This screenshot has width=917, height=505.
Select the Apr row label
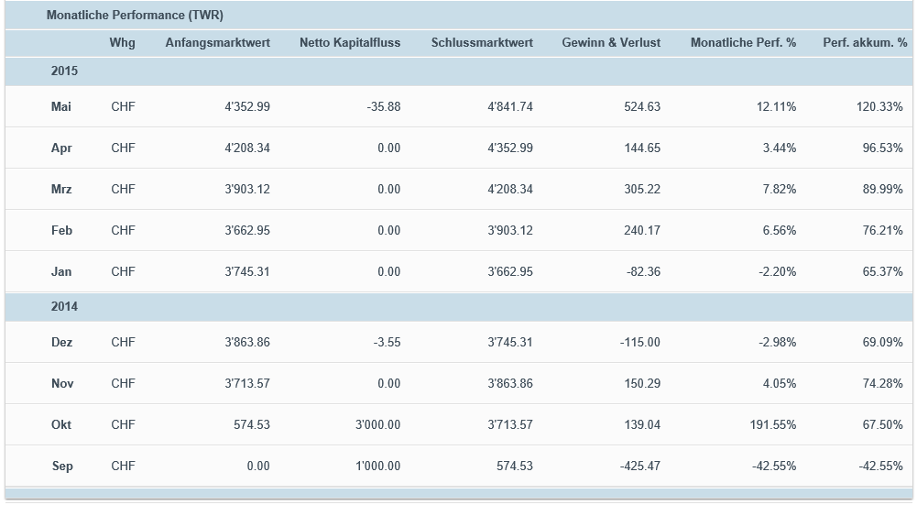pos(60,148)
